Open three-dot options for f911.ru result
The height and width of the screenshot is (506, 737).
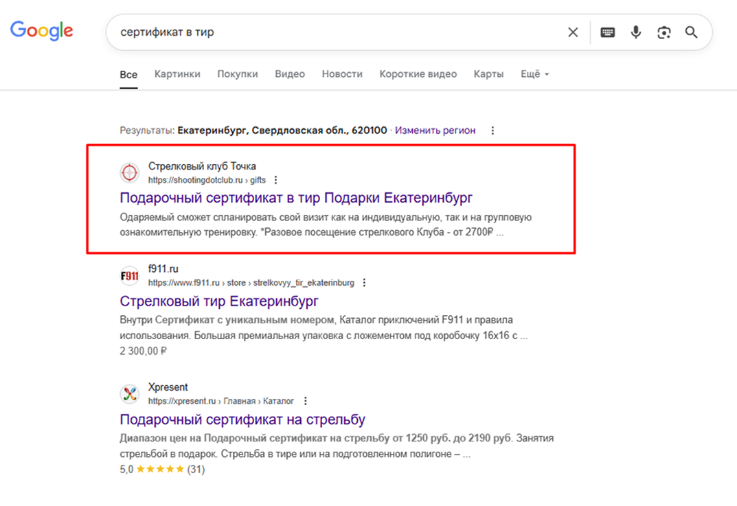tap(365, 283)
